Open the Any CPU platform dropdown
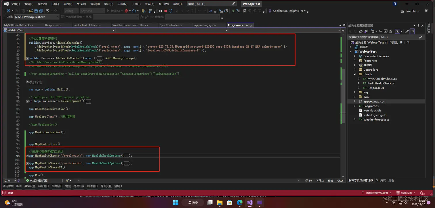This screenshot has width=435, height=208. click(92, 11)
